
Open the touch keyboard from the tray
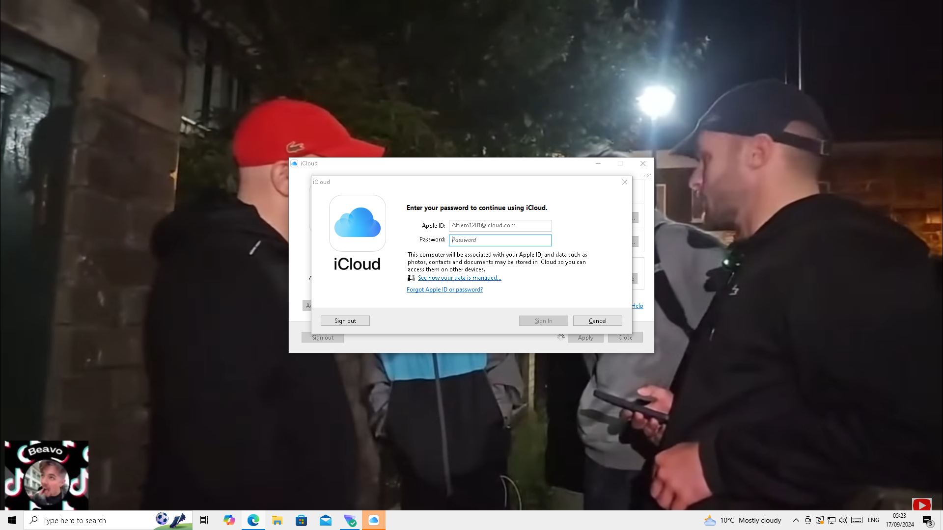tap(857, 520)
